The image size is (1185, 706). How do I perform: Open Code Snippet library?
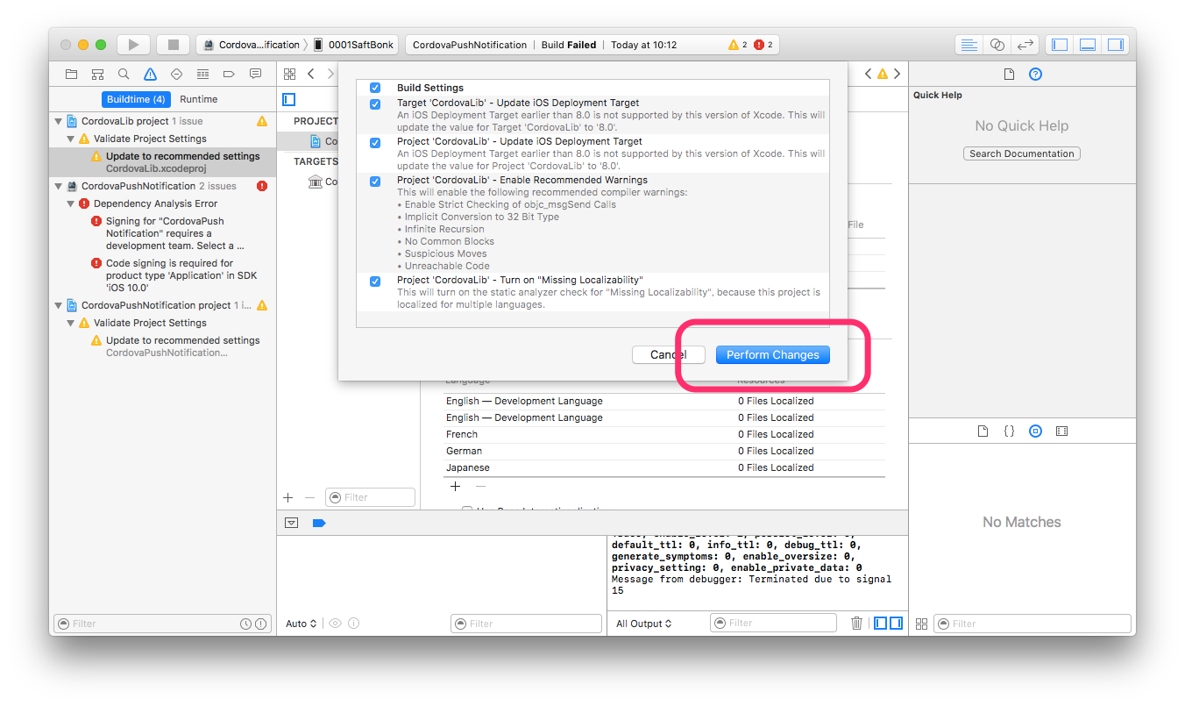1009,431
